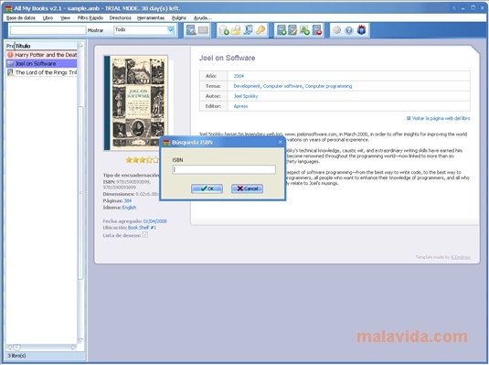Click the golden key toolbar icon
Screen dimensions: 489x365
coord(260,30)
